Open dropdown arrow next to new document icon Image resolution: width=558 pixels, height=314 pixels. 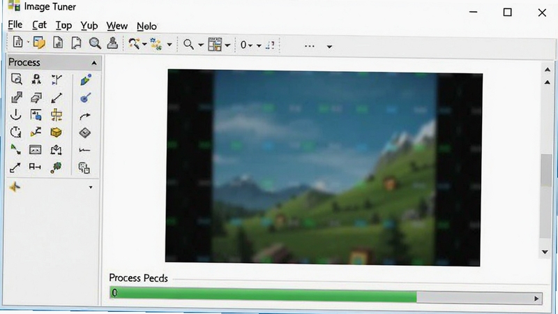click(x=27, y=43)
